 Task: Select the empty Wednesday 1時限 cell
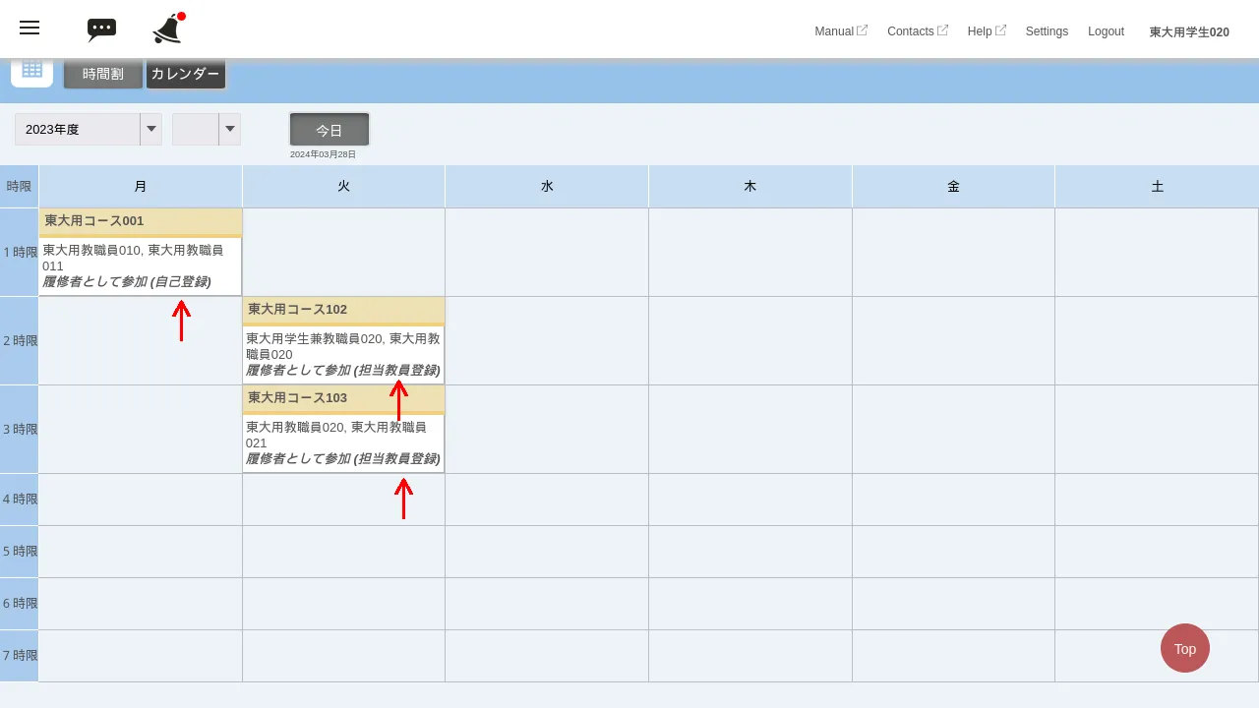click(546, 252)
